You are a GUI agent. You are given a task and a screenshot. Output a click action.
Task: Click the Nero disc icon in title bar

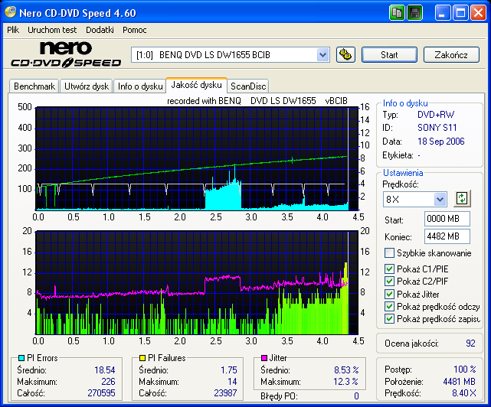10,12
